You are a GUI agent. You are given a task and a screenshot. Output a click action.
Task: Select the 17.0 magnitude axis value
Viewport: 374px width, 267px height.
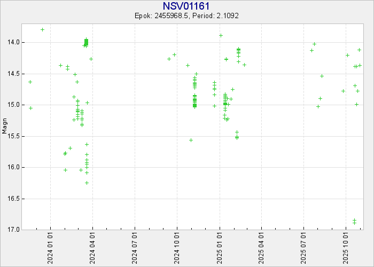point(13,230)
